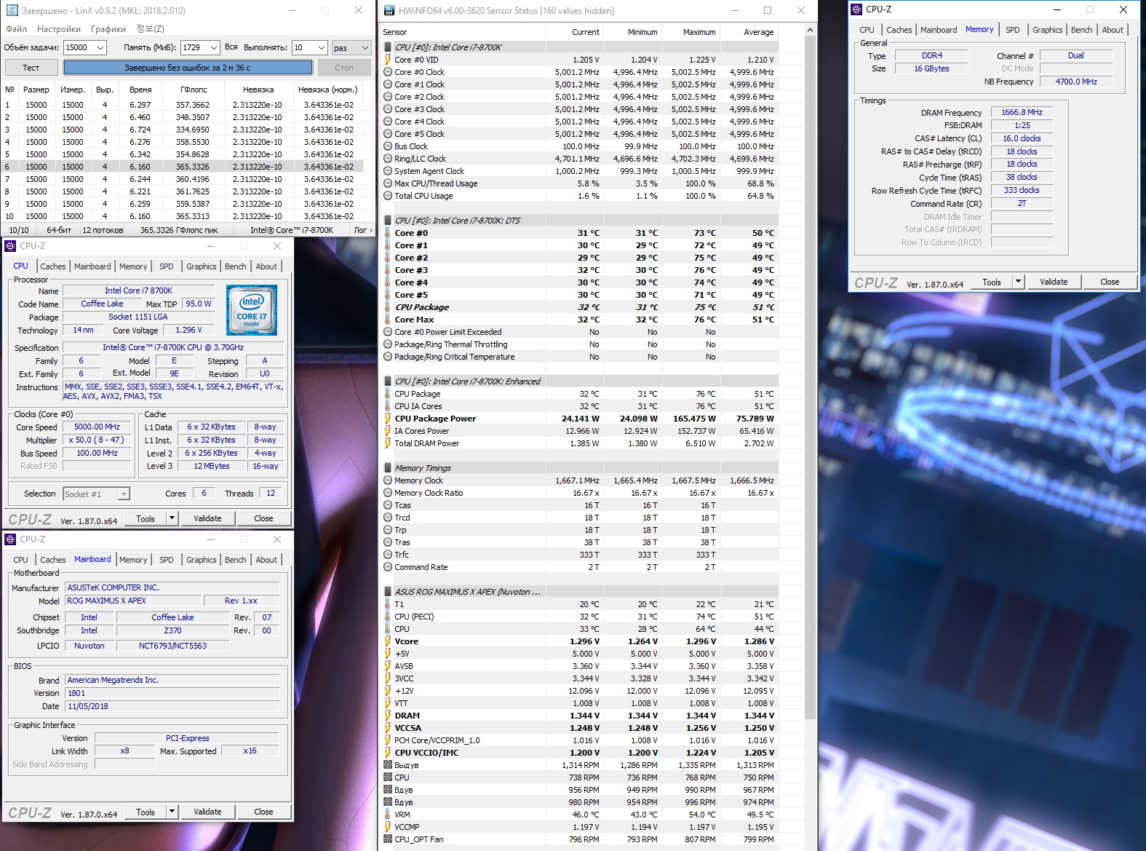Screen dimensions: 1146x851
Task: Click the thermometer icon beside Core Max
Action: (388, 320)
